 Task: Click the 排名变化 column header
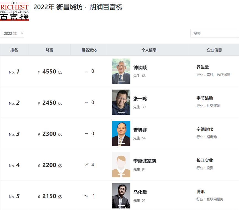[89, 50]
